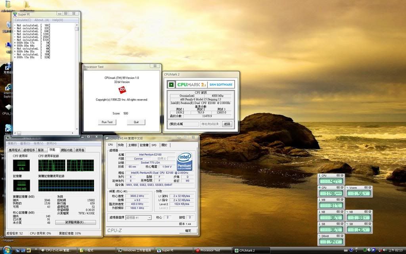Click Super PI vertical scrollbar down arrow
The image size is (406, 254).
pyautogui.click(x=77, y=129)
